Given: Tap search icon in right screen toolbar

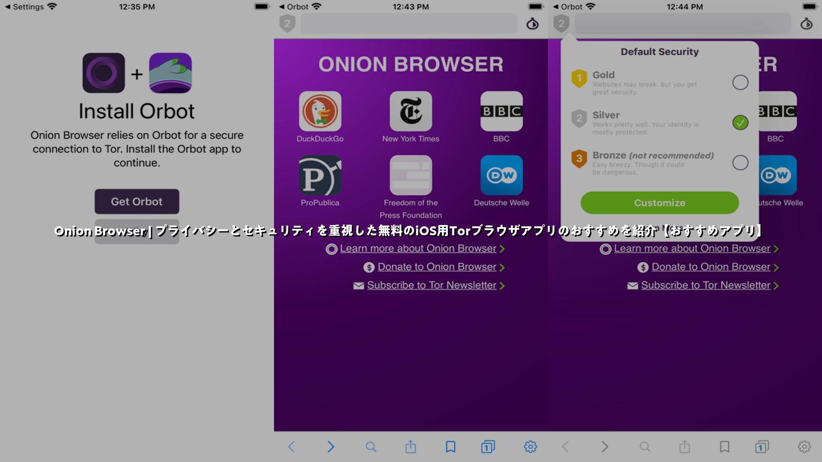Looking at the screenshot, I should [x=645, y=447].
